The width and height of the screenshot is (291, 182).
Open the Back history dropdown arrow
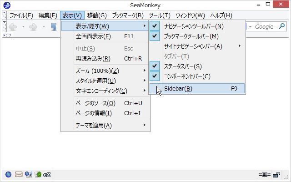click(x=23, y=27)
